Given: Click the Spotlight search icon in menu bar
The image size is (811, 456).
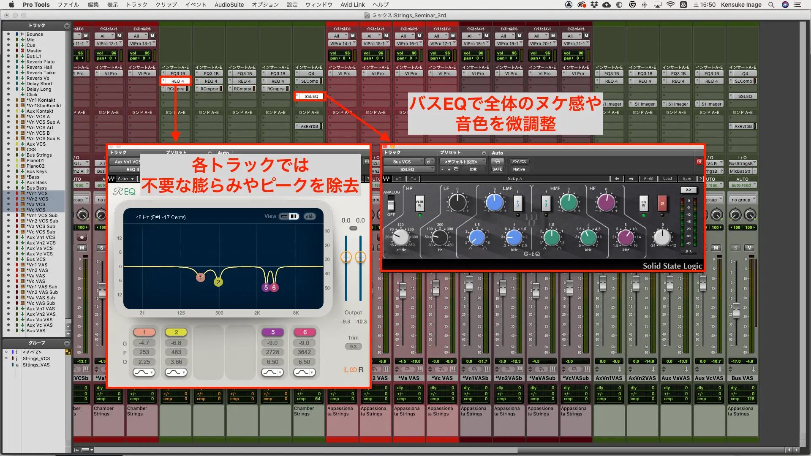Looking at the screenshot, I should pos(771,5).
